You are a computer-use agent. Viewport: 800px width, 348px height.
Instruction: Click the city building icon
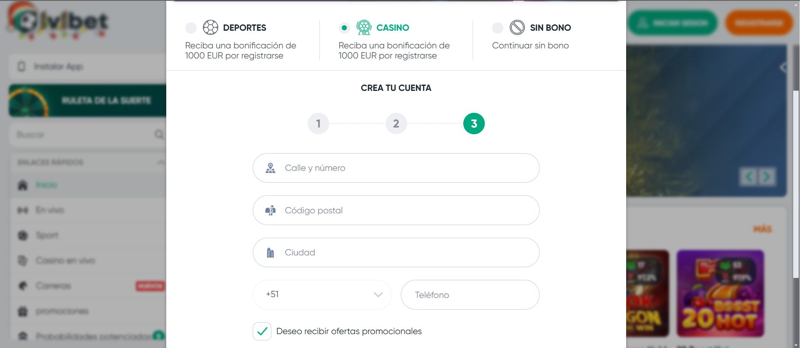pos(270,253)
